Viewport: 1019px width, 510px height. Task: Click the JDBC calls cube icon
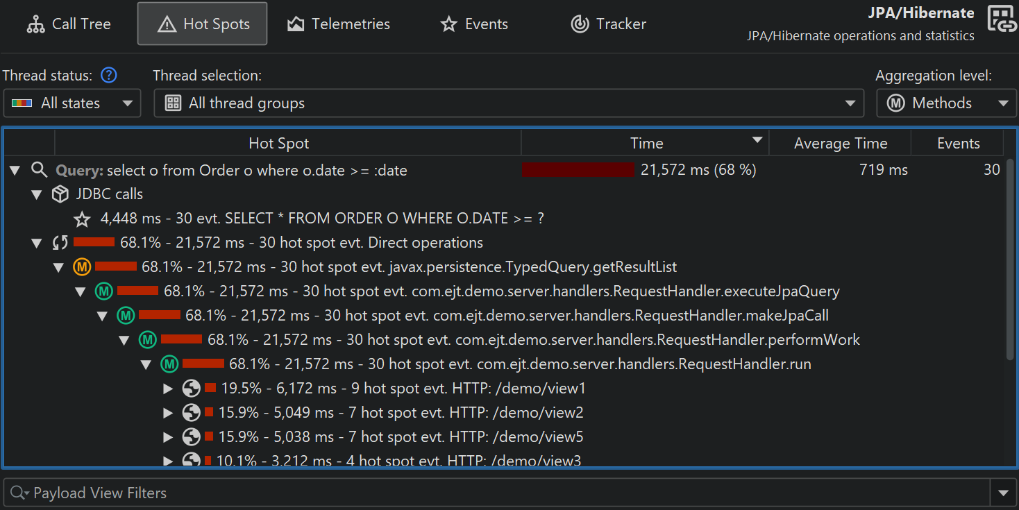60,194
